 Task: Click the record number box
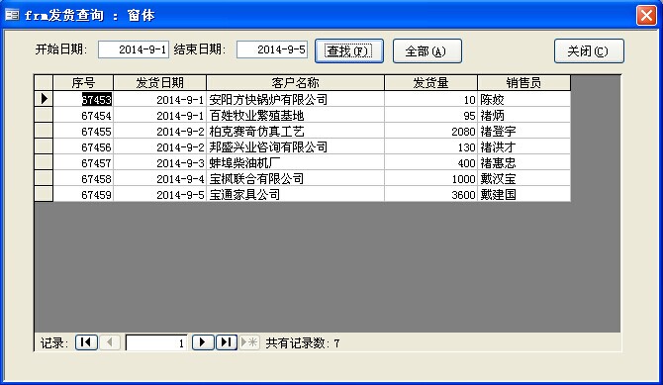(x=156, y=343)
